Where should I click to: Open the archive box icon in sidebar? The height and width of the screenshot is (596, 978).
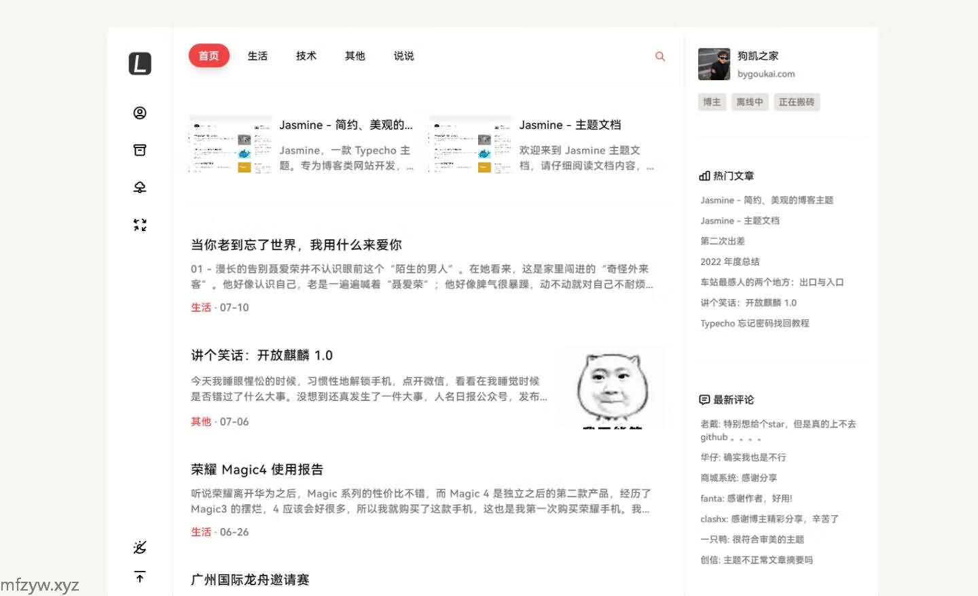pyautogui.click(x=140, y=150)
